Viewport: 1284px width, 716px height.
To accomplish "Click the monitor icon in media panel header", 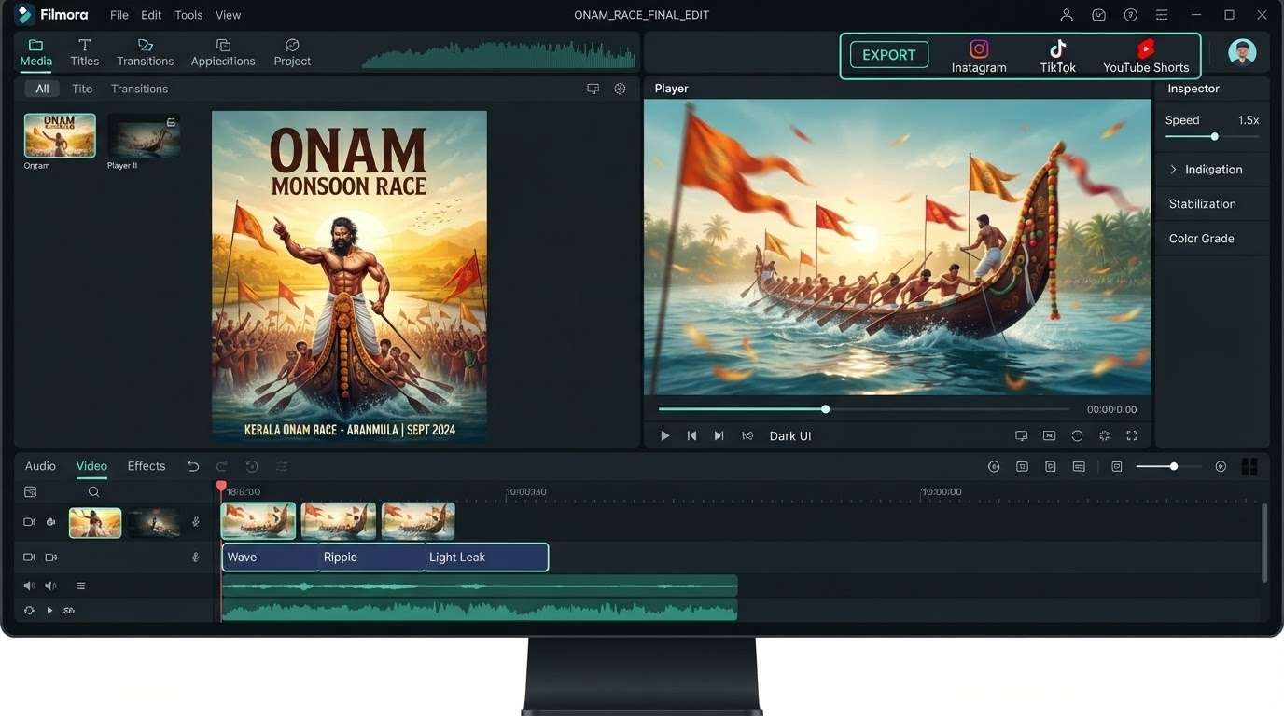I will (x=593, y=89).
